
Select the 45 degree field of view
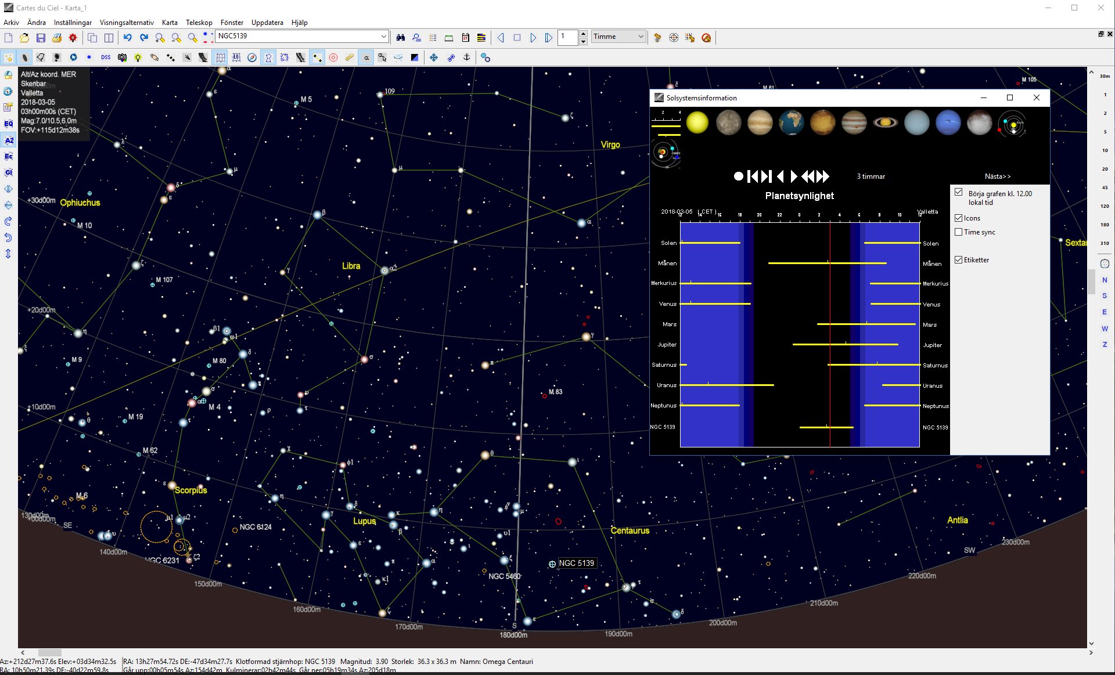click(x=1105, y=187)
